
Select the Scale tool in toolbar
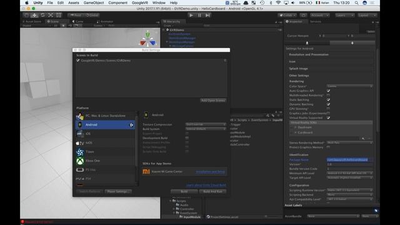(51, 15)
